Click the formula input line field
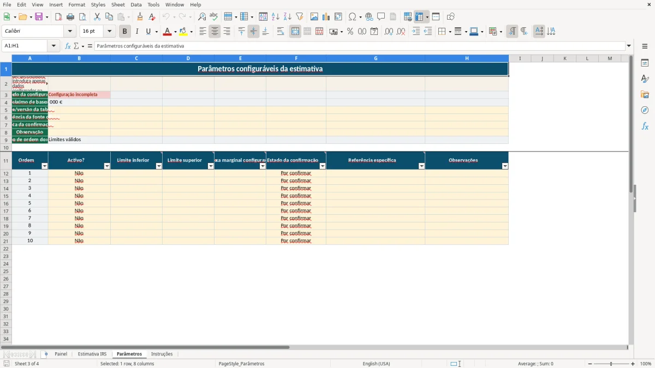Viewport: 655px width, 368px height. [x=360, y=46]
